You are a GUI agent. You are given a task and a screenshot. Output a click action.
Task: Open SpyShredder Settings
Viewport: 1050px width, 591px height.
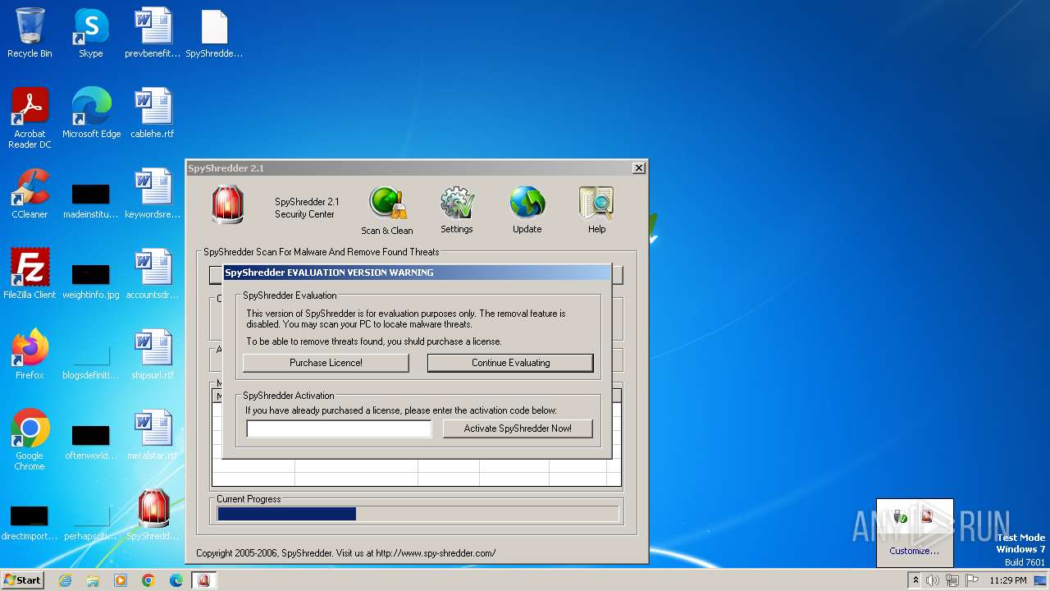click(457, 211)
